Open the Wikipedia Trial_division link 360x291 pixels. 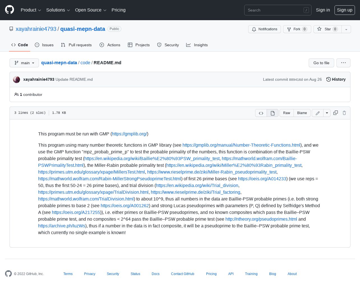197,186
